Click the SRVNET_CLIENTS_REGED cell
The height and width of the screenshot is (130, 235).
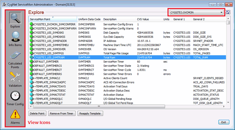[208, 78]
